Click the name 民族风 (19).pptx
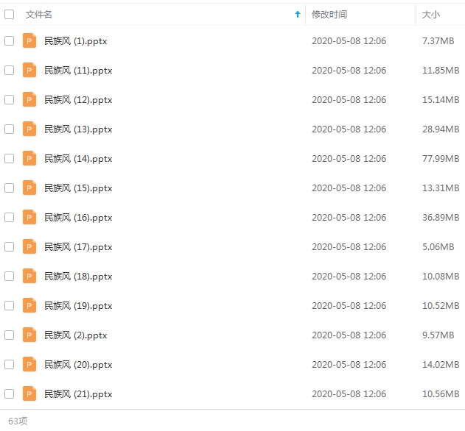Viewport: 465px width, 431px height. [78, 306]
